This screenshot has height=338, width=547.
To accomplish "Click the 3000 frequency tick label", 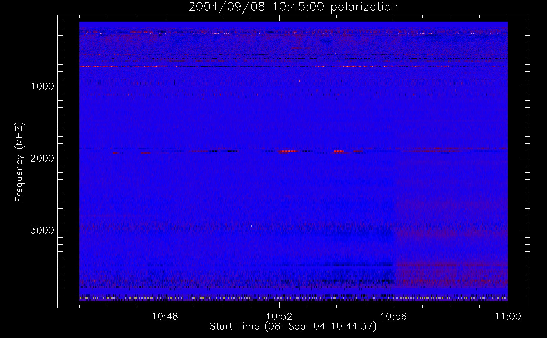I will coord(42,230).
